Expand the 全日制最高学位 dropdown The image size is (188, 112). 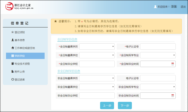(97, 55)
